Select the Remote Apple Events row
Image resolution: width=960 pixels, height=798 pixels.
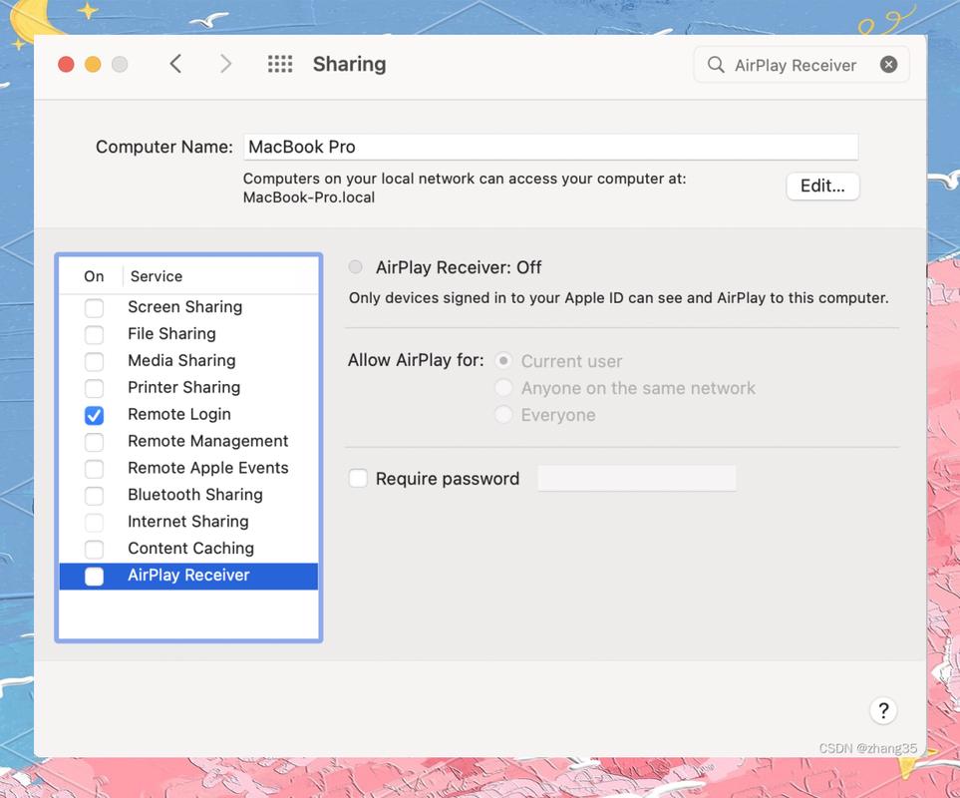(x=188, y=469)
